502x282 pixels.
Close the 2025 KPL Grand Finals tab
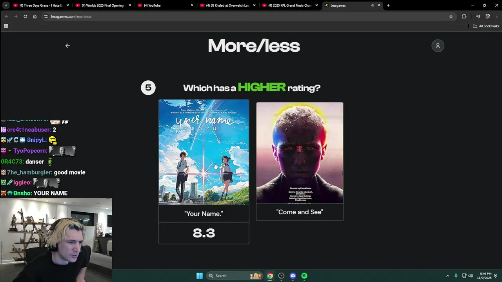(316, 5)
